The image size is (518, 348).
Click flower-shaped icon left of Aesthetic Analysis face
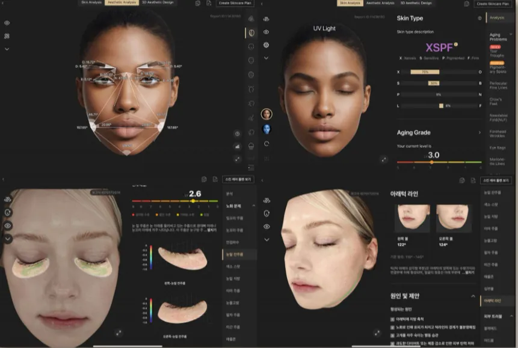(7, 36)
